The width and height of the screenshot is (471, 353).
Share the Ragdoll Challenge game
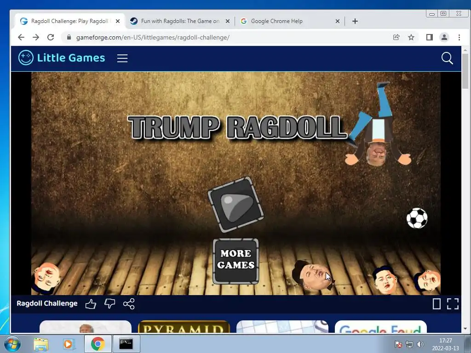[x=129, y=304]
